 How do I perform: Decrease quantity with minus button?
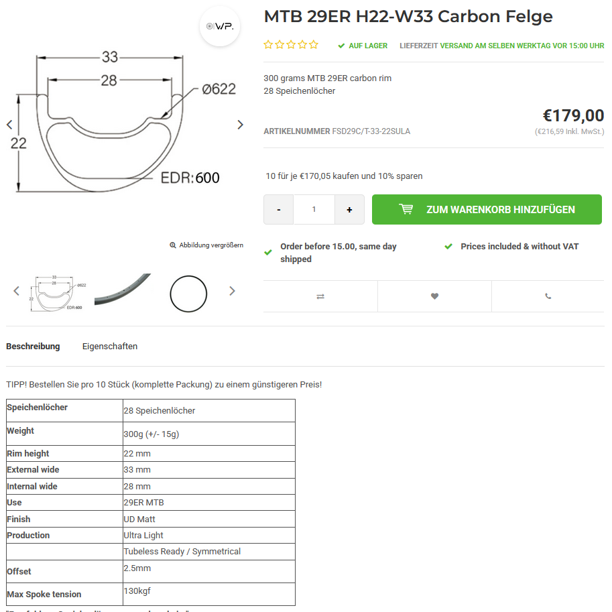[278, 210]
